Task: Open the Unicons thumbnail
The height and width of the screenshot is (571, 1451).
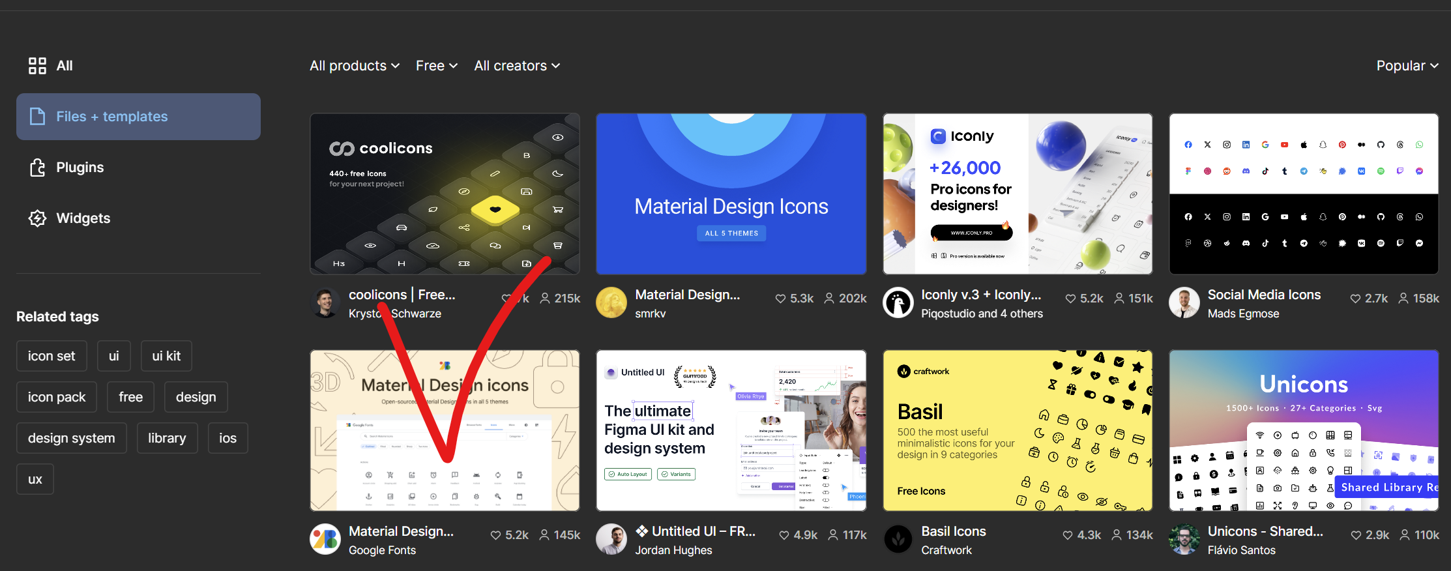Action: [1304, 430]
